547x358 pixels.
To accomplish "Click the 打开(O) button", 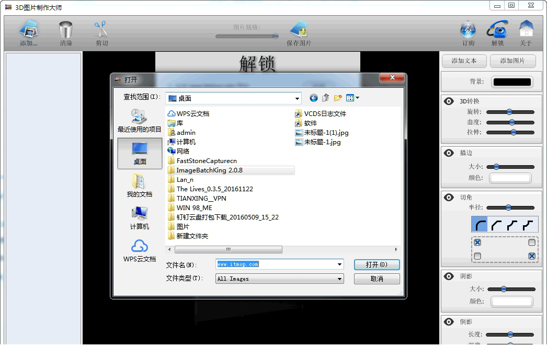I will tap(377, 264).
